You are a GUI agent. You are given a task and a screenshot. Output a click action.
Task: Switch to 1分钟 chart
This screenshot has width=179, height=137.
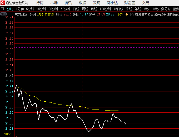coord(20,9)
